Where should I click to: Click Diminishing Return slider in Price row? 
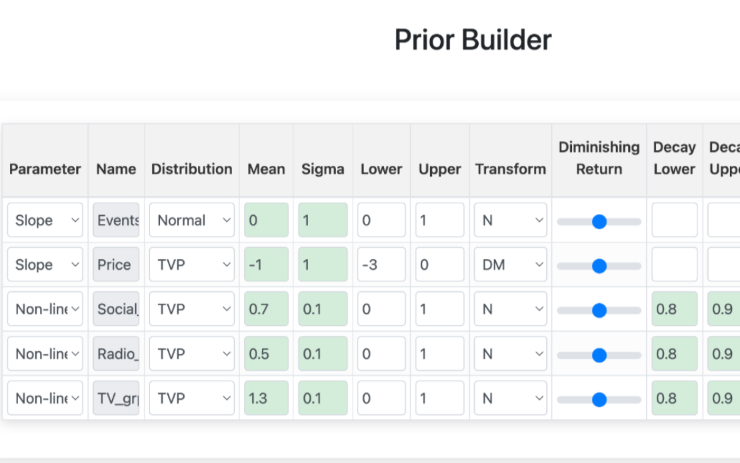click(x=599, y=266)
